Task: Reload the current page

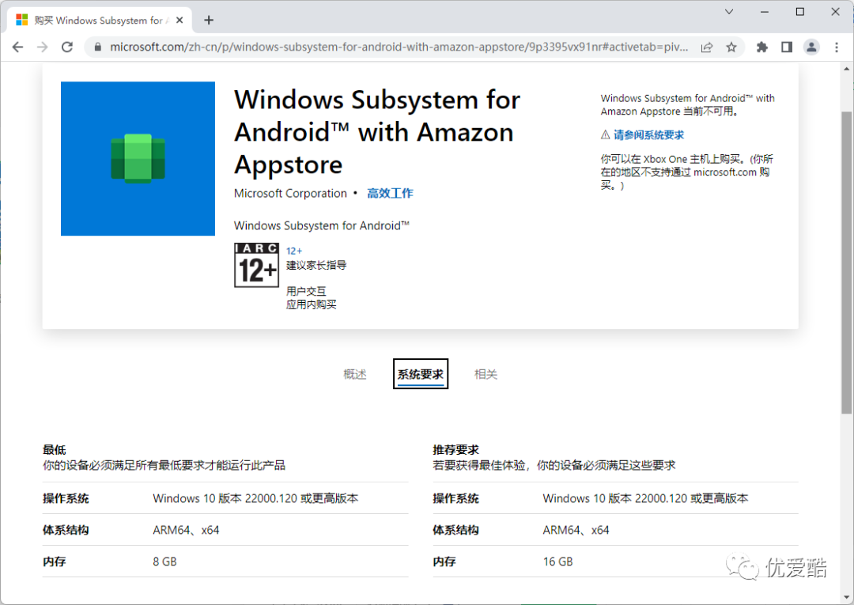Action: click(x=67, y=47)
